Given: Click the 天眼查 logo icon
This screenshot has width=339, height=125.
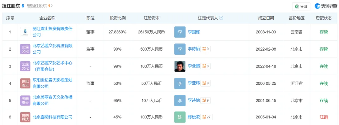Looking at the screenshot, I should tap(318, 6).
